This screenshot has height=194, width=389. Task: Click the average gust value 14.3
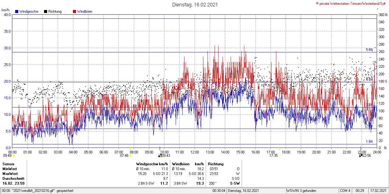tap(200, 179)
